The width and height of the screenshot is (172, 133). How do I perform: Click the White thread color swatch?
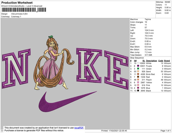pyautogui.click(x=138, y=63)
